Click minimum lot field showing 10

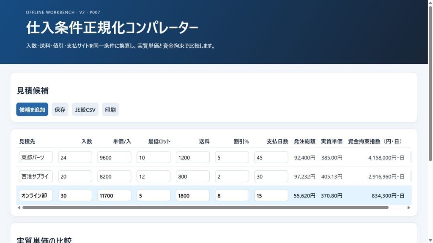click(x=153, y=157)
